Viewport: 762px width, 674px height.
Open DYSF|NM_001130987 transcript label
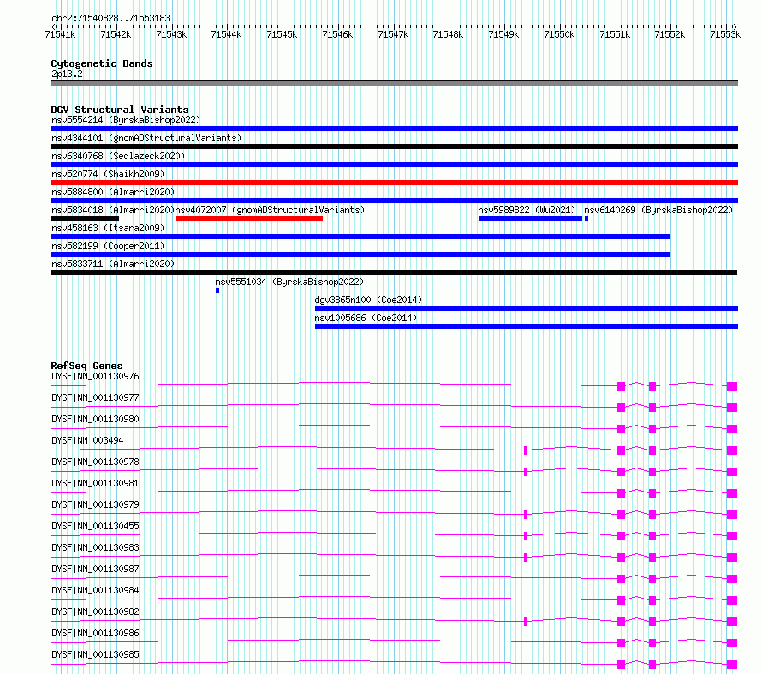(95, 569)
